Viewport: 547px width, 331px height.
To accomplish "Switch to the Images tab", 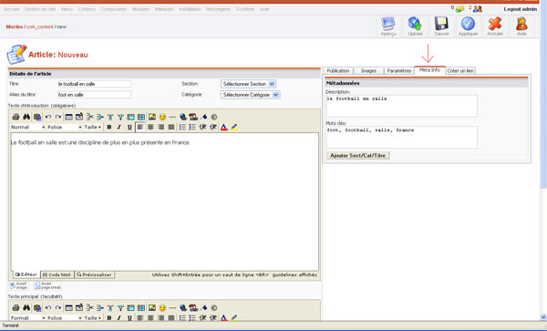I will point(368,71).
